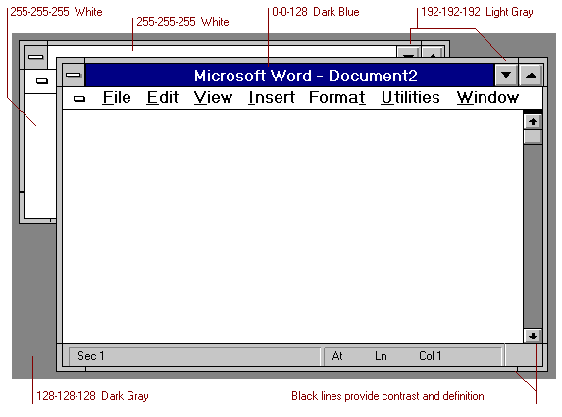Open the Edit menu
562x417 pixels.
click(x=163, y=97)
